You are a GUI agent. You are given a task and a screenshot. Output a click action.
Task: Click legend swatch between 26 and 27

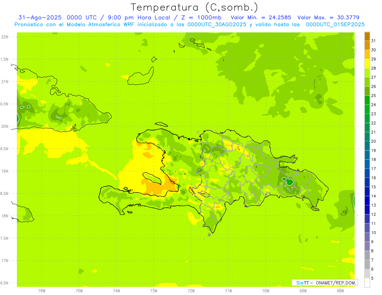pyautogui.click(x=367, y=82)
